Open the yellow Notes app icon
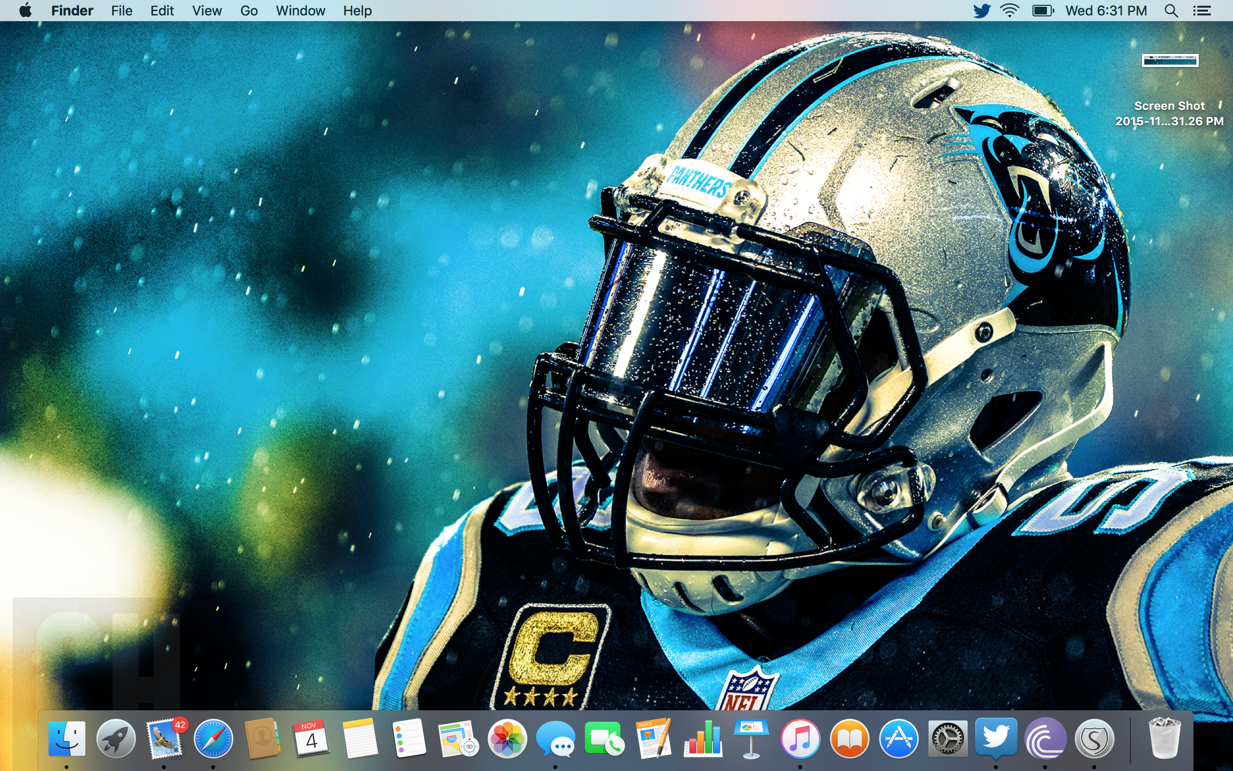Image resolution: width=1233 pixels, height=771 pixels. (360, 738)
